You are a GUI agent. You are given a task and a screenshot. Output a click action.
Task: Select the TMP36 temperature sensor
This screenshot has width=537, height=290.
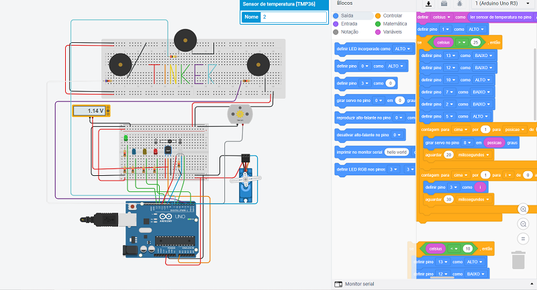pyautogui.click(x=168, y=150)
